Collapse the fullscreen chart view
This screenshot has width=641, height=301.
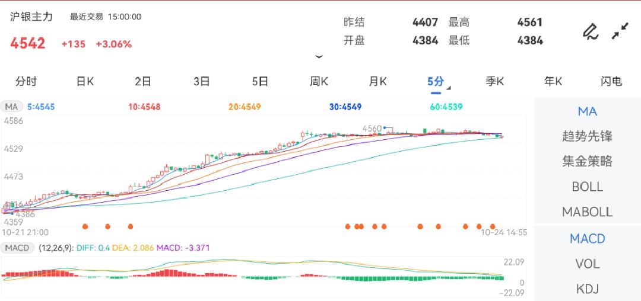click(620, 31)
